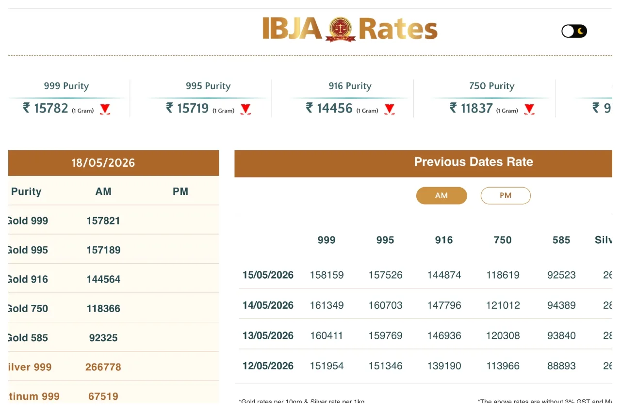The height and width of the screenshot is (412, 621).
Task: Click the Silver 999 row label
Action: [x=30, y=367]
